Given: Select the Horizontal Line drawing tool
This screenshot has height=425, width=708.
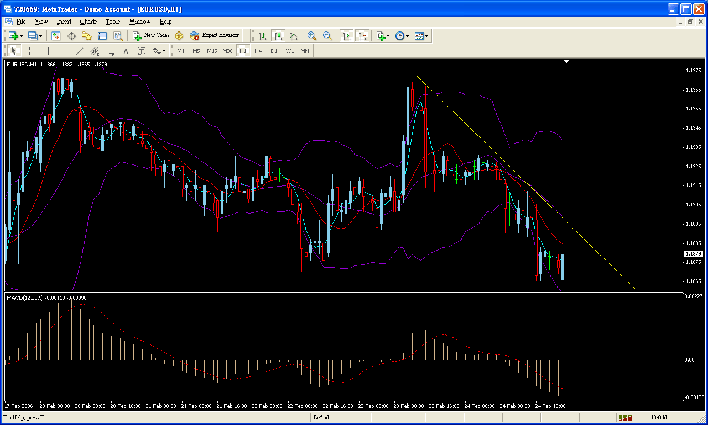Looking at the screenshot, I should pos(64,51).
